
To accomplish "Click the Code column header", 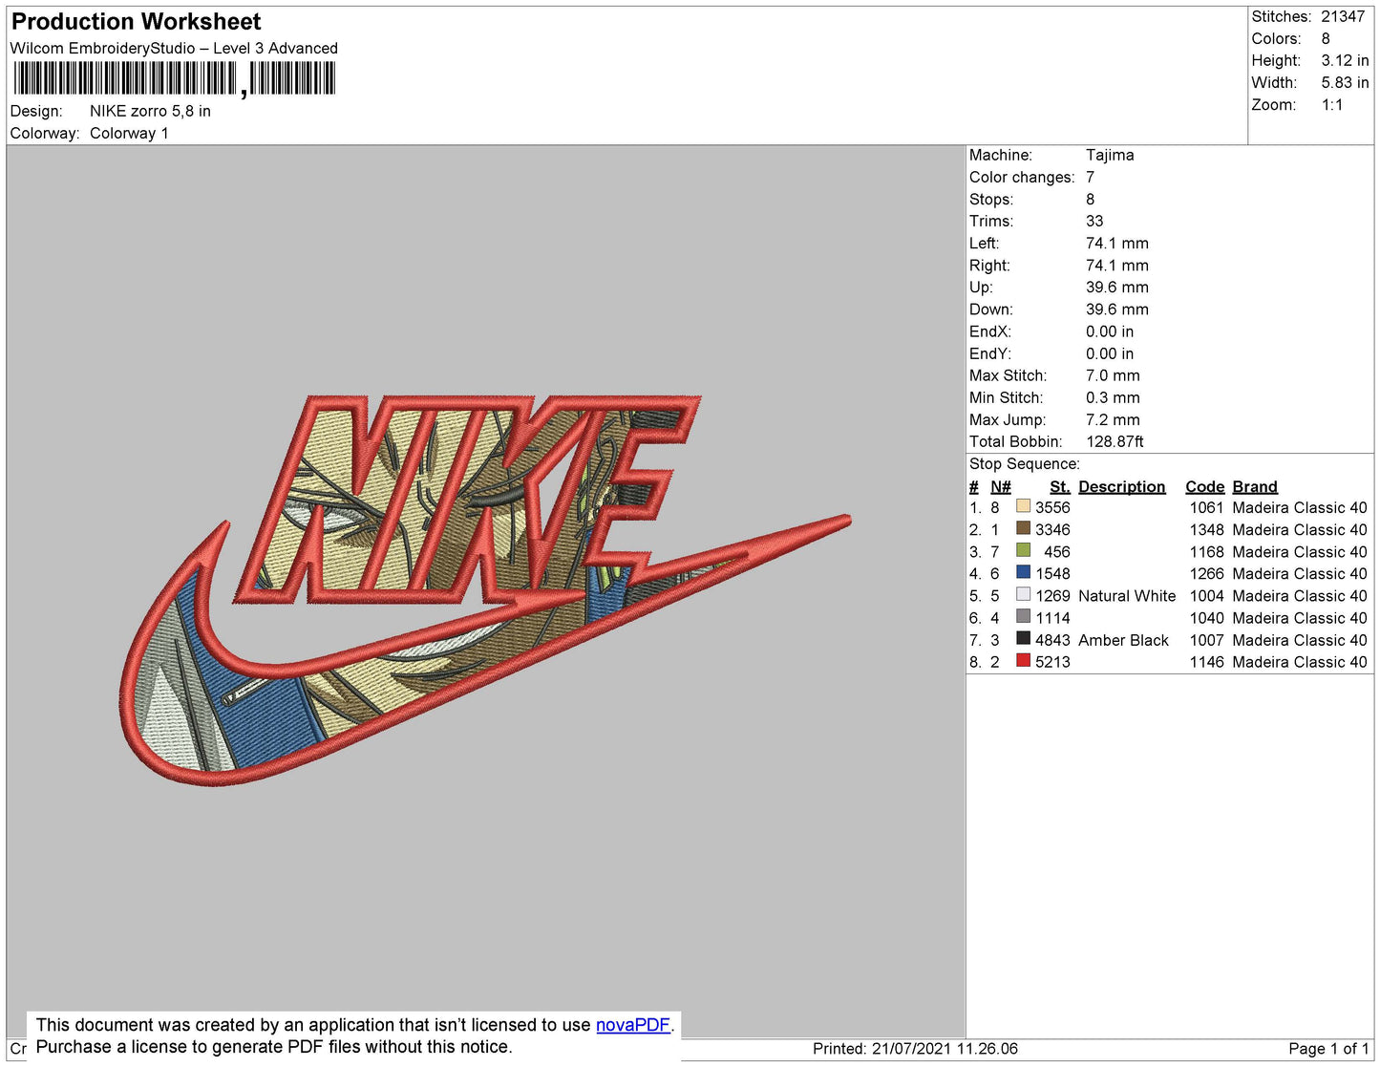I will tap(1204, 486).
